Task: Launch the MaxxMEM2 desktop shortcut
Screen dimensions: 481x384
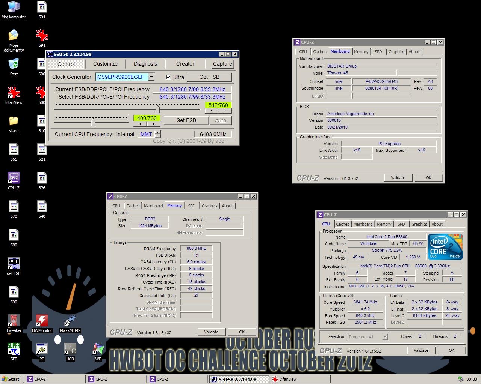Action: (x=70, y=324)
